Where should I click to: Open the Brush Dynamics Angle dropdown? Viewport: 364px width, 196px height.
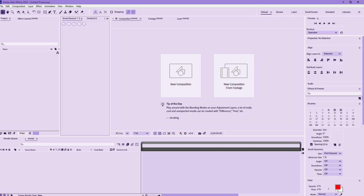point(333,161)
